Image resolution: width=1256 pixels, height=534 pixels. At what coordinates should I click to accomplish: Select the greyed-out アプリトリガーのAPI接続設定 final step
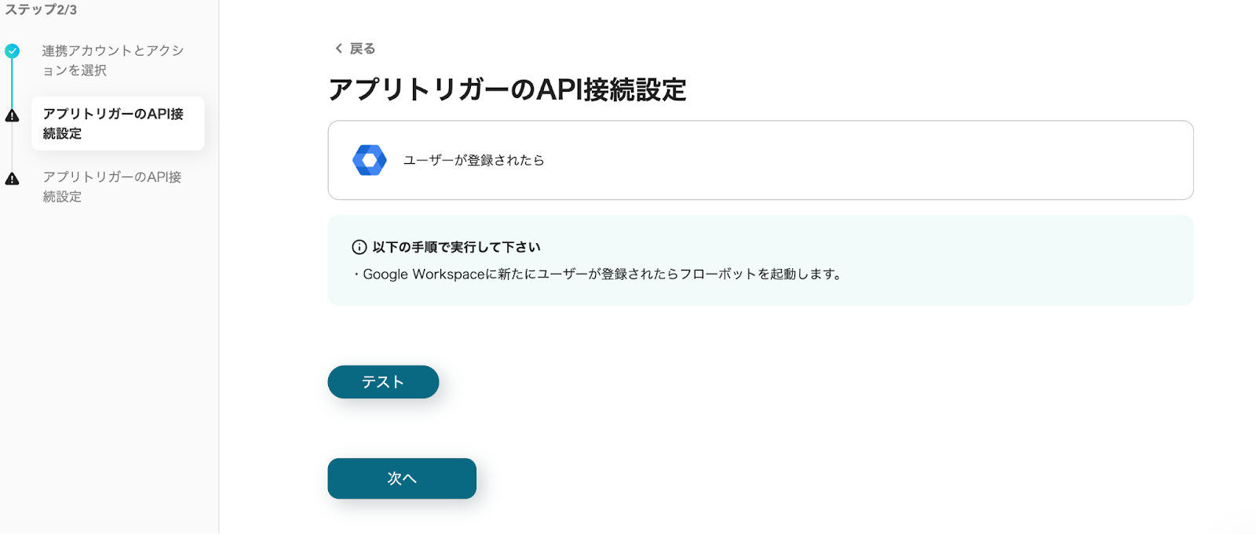coord(112,187)
